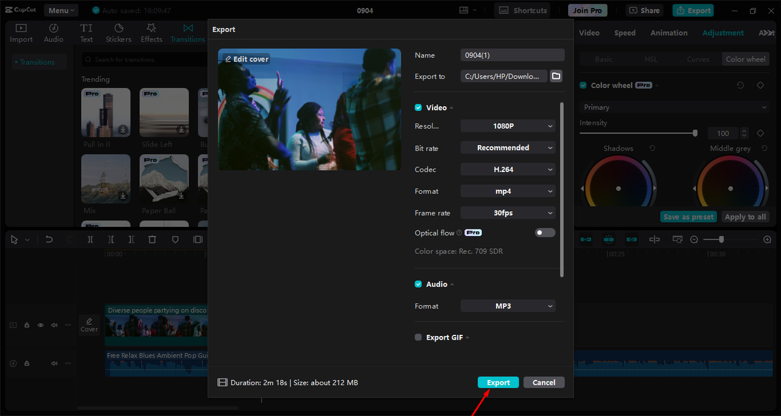Hide the video track with eye icon

coord(40,325)
